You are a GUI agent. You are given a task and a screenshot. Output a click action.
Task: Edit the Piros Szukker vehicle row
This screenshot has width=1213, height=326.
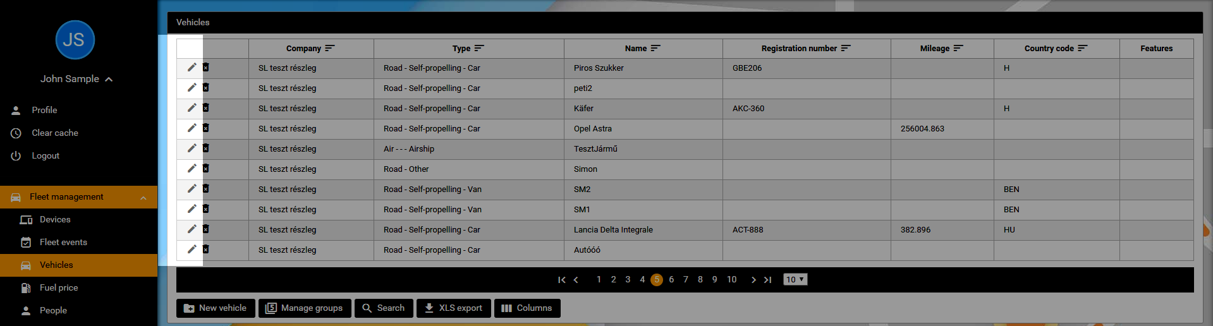point(192,68)
